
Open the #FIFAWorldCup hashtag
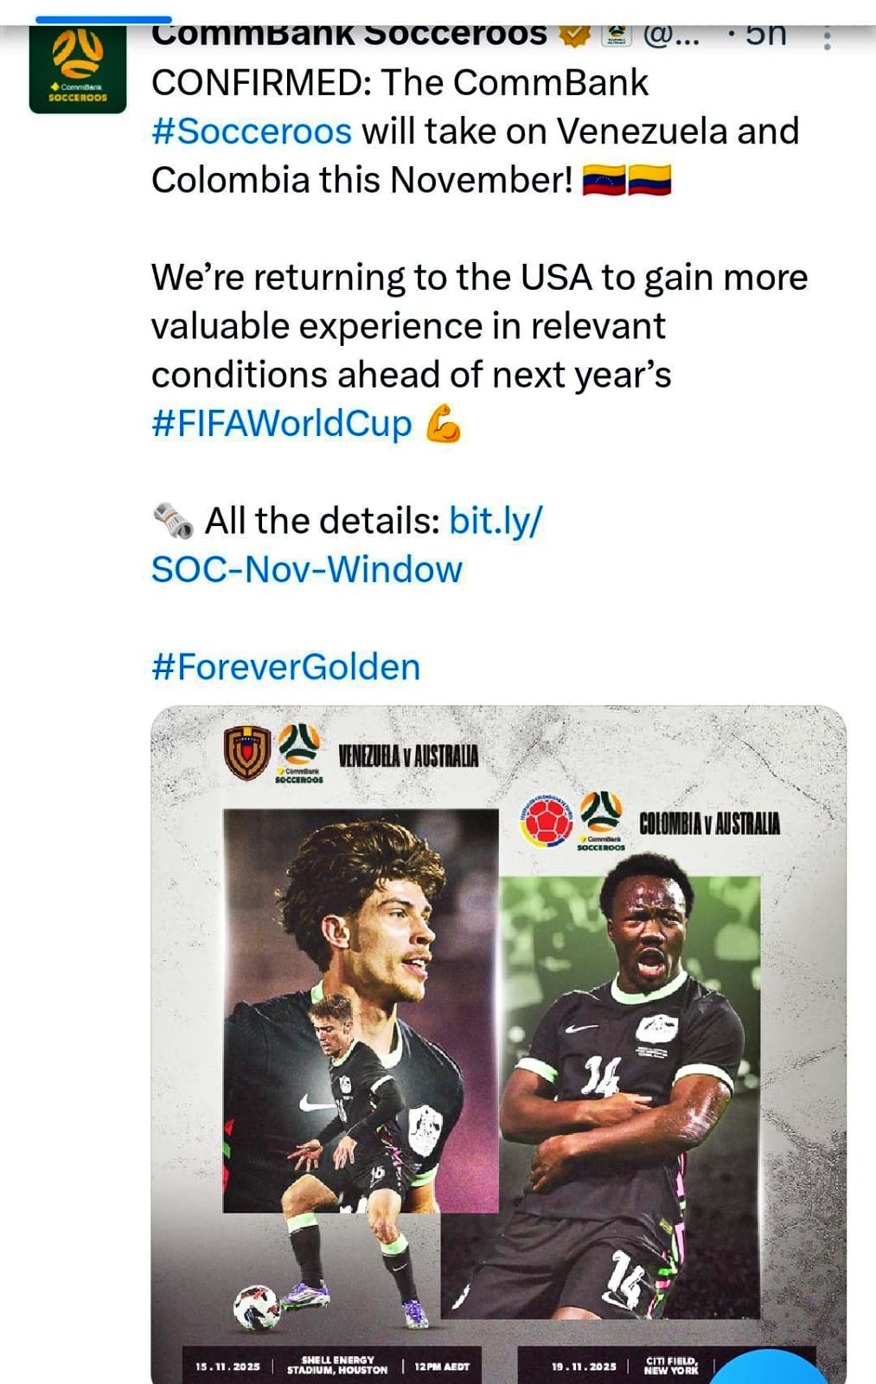tap(282, 424)
